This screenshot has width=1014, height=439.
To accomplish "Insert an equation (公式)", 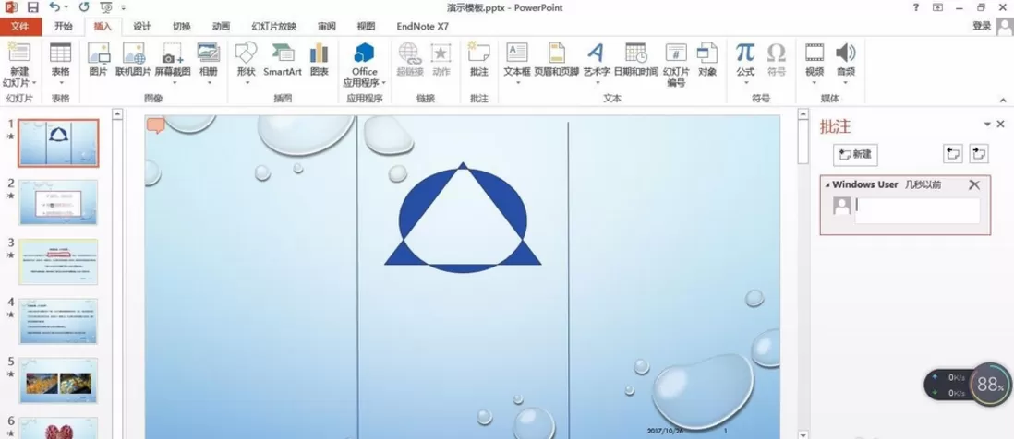I will (745, 65).
